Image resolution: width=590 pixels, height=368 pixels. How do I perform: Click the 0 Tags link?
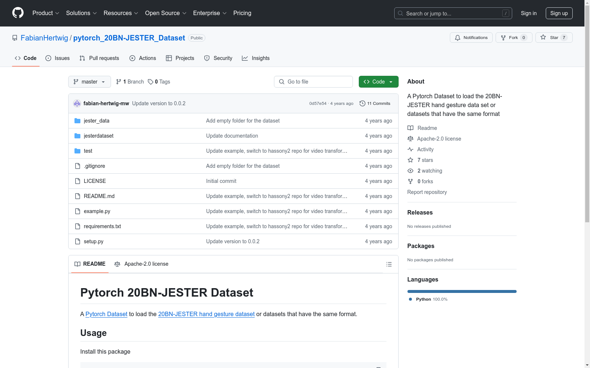[x=159, y=82]
